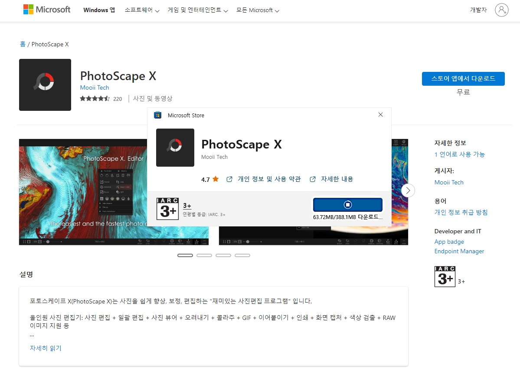Screen dimensions: 520x371
Task: Click the star rating next to 220
Action: (95, 99)
